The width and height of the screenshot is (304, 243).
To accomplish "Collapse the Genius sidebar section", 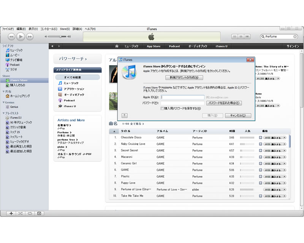I will (x=3, y=103).
